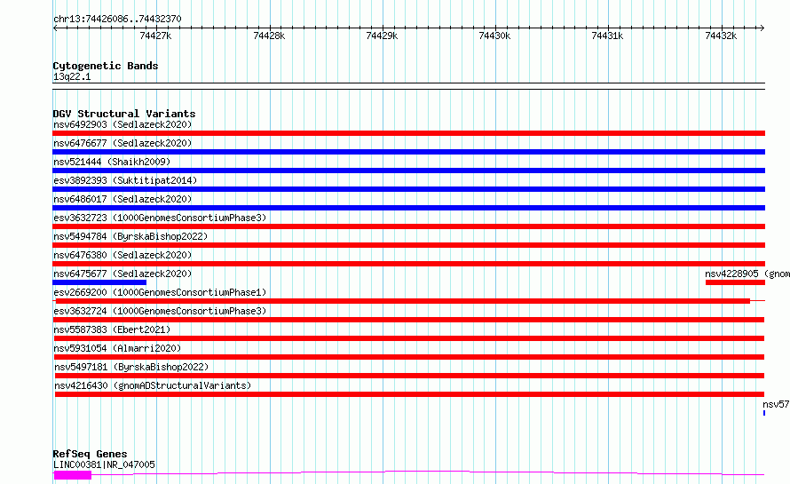The height and width of the screenshot is (484, 790).
Task: Select the red bar for nsv6492903
Action: point(408,133)
